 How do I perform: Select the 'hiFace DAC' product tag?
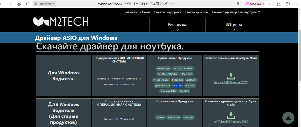coord(186,74)
